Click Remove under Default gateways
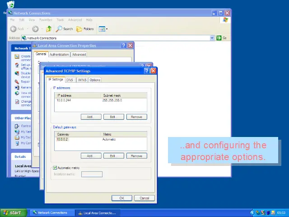The width and height of the screenshot is (289, 217). coord(136,156)
